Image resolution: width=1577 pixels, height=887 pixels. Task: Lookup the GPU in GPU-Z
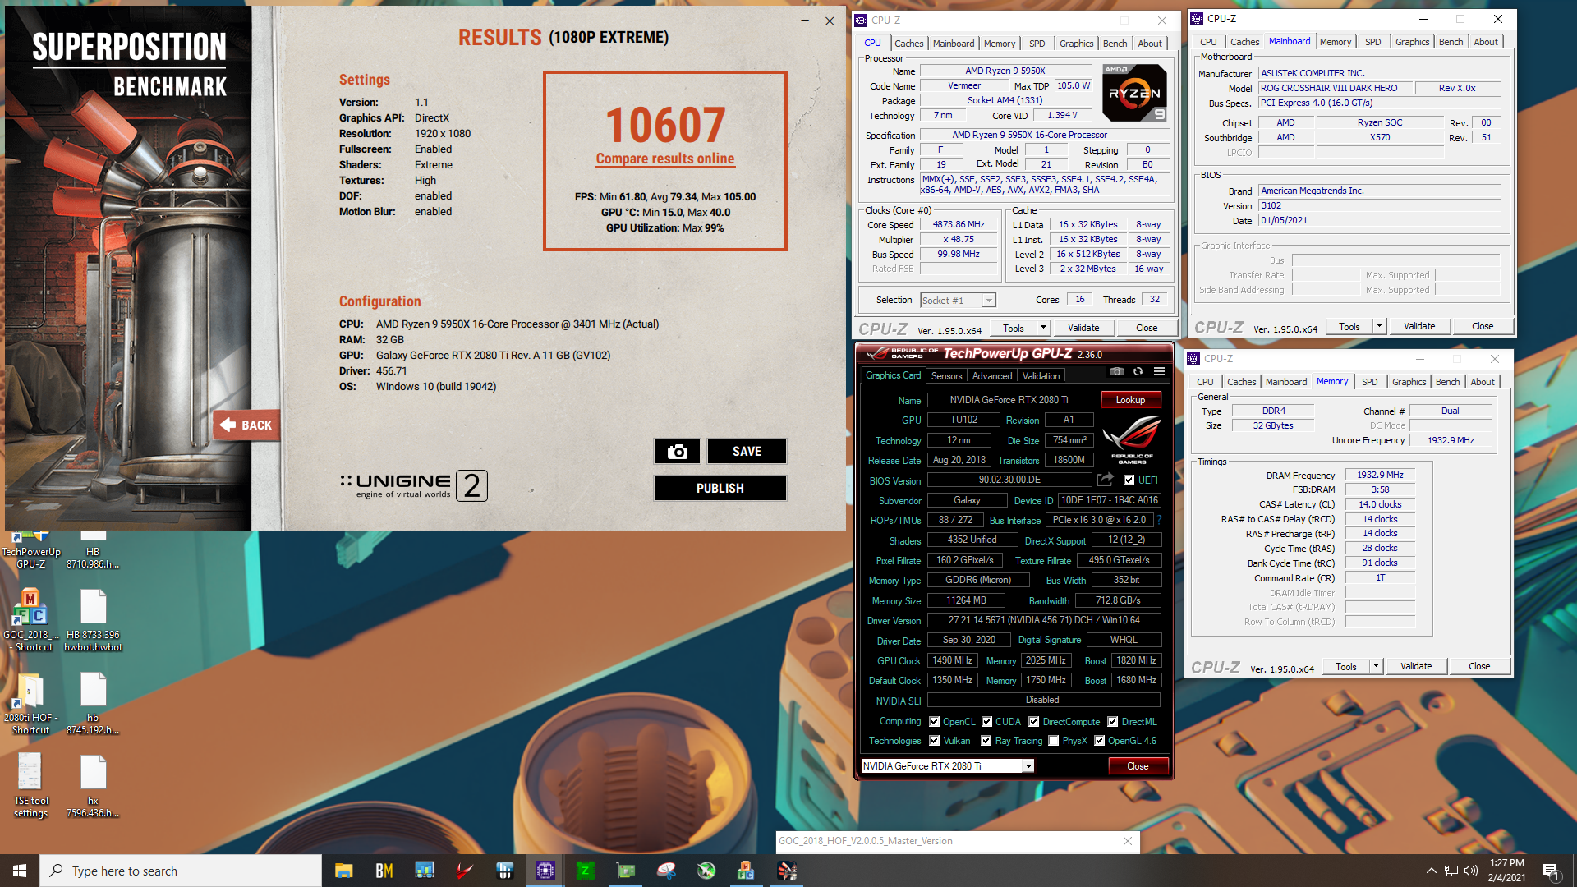(1130, 400)
